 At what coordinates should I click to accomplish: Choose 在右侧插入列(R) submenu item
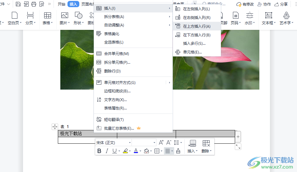197,18
